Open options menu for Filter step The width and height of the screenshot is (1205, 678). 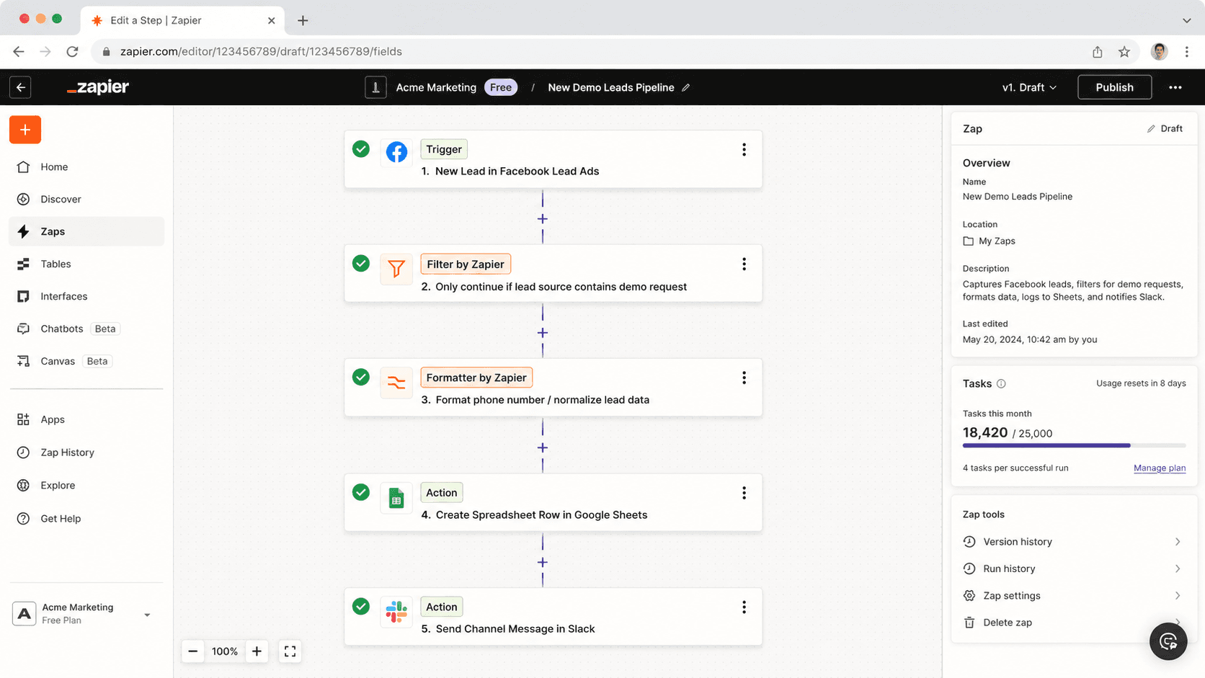744,264
